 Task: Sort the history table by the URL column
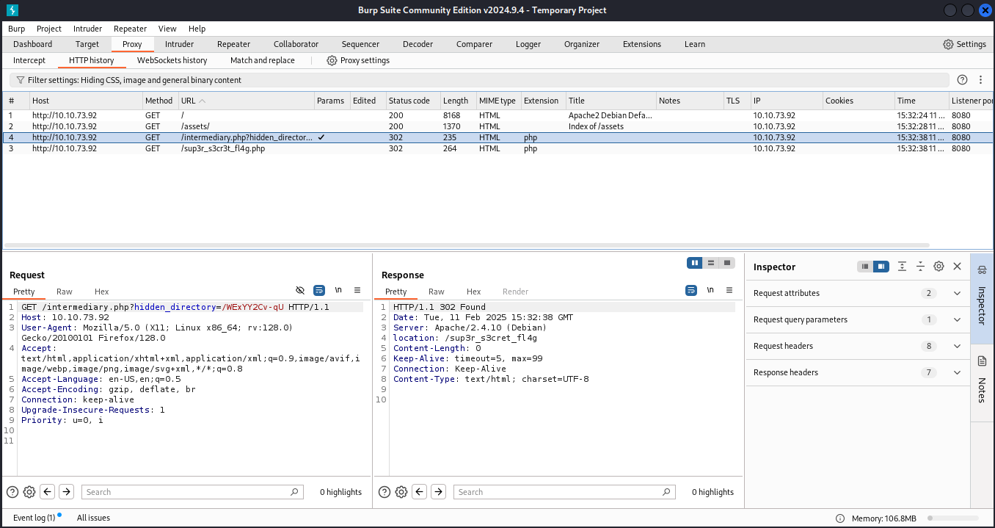pos(246,101)
